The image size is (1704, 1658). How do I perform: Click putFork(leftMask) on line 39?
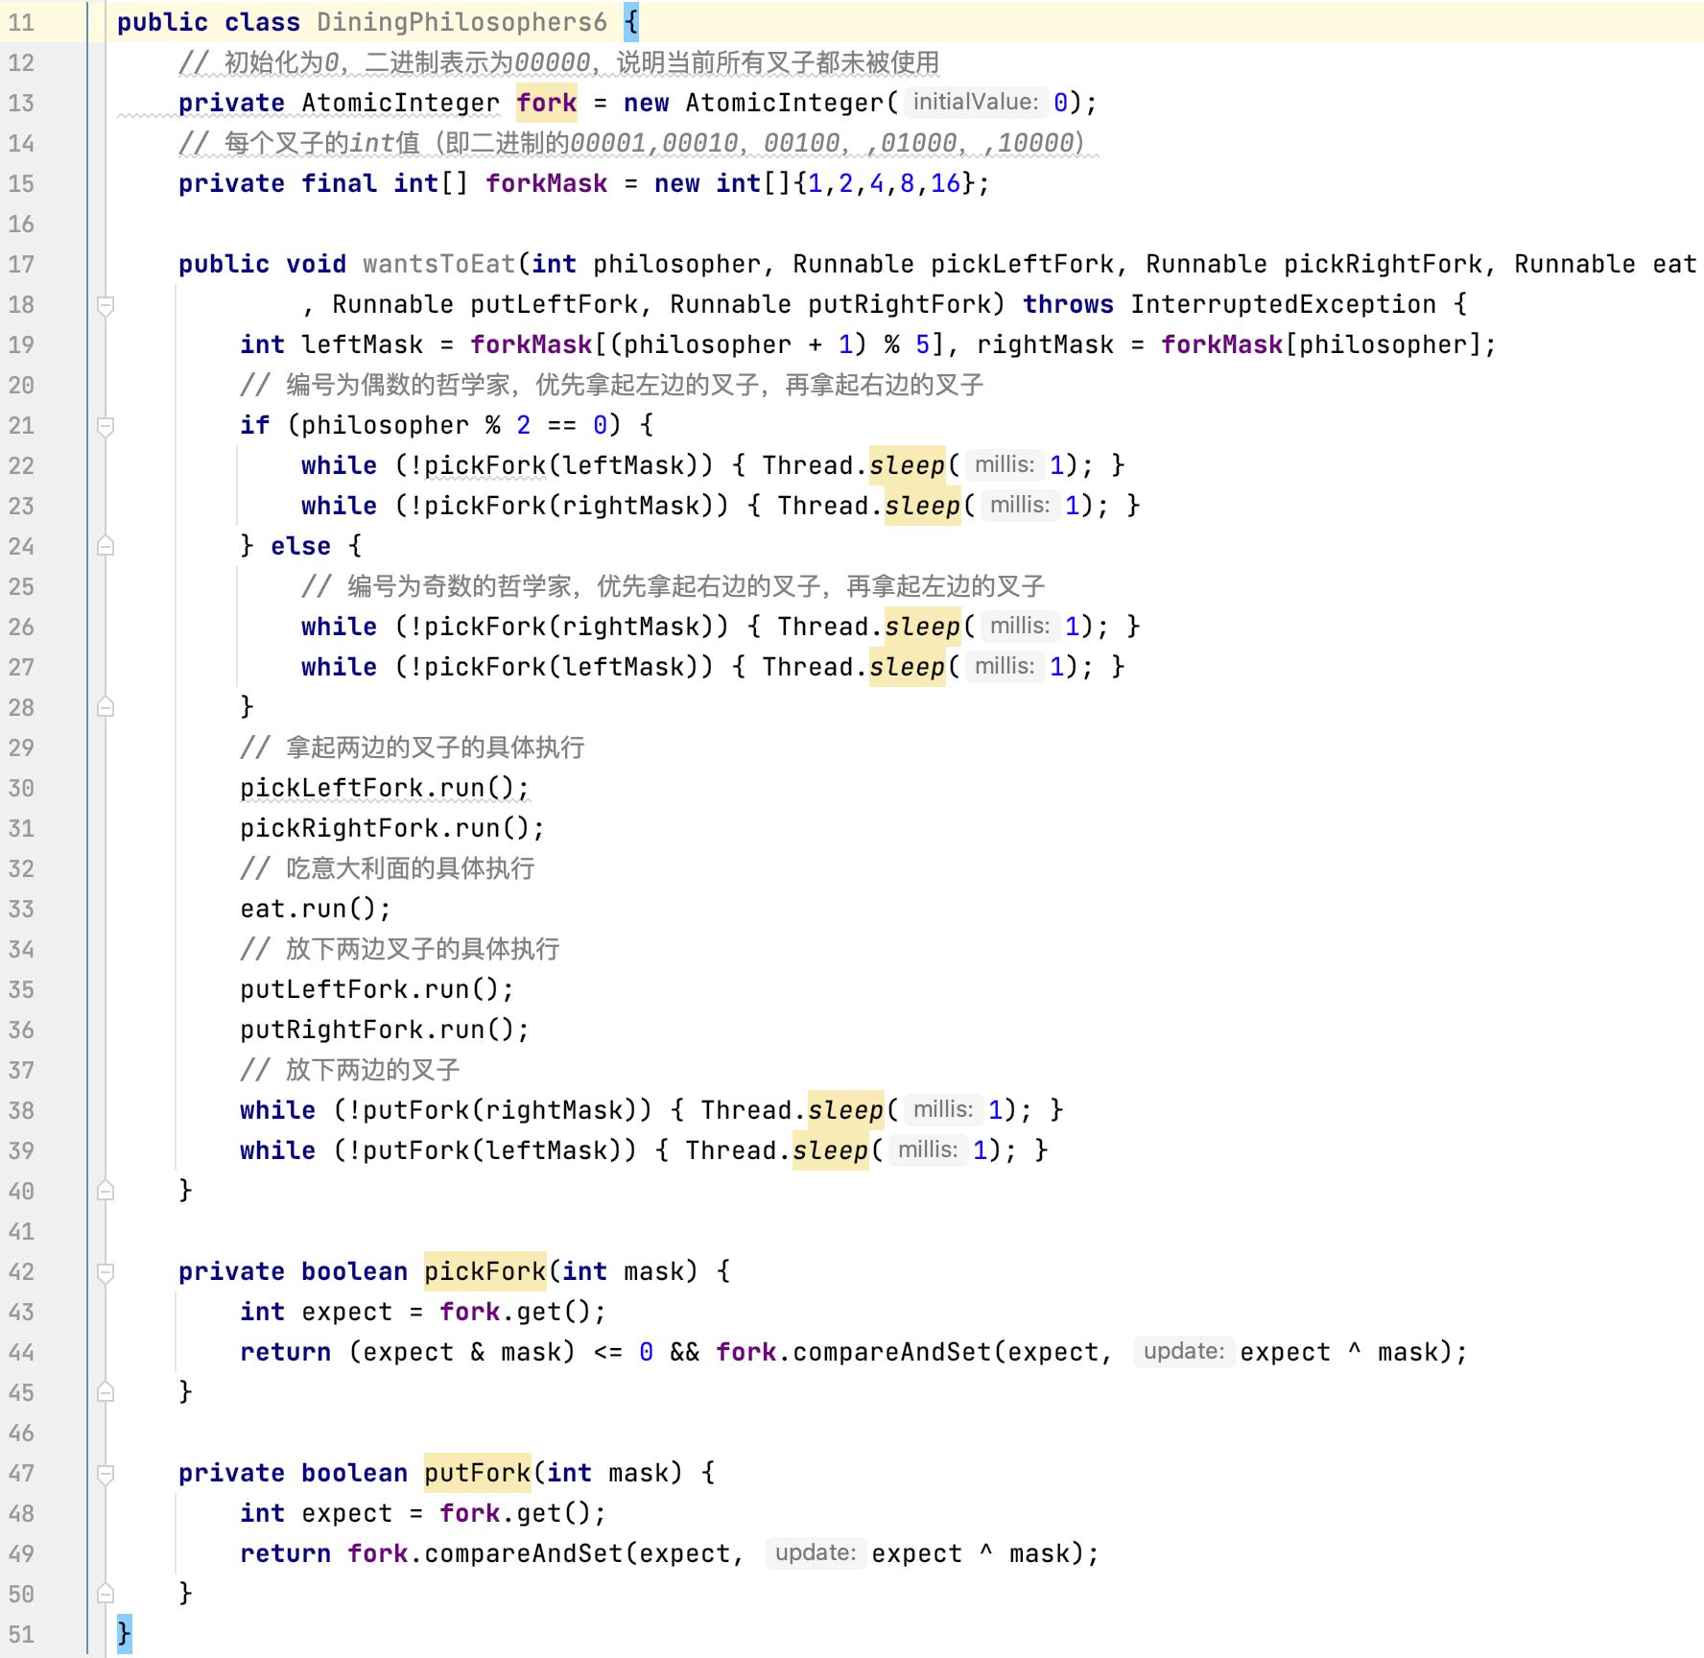pos(492,1150)
